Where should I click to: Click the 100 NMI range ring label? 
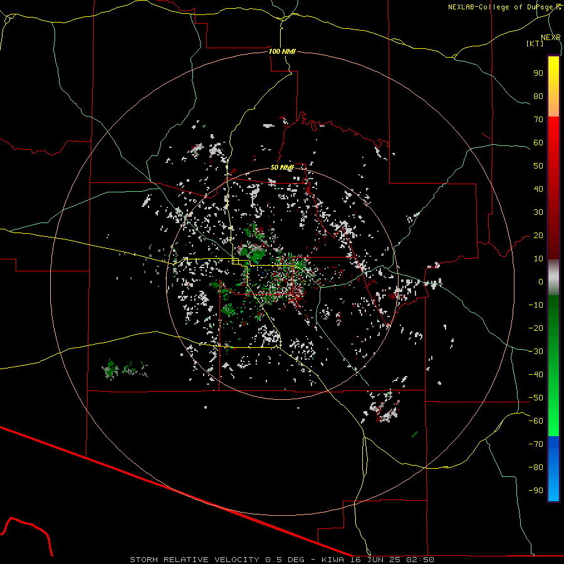pyautogui.click(x=282, y=51)
